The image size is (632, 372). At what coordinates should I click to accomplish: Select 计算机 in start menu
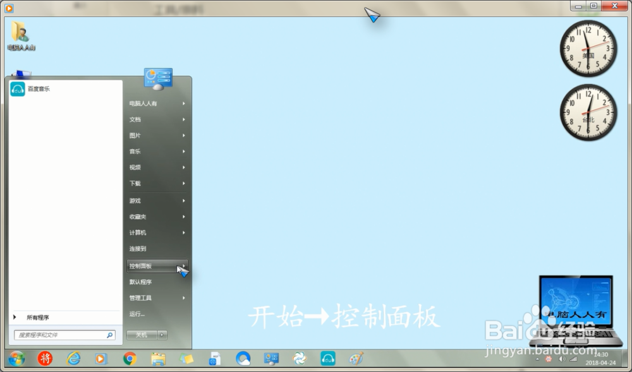coord(157,232)
